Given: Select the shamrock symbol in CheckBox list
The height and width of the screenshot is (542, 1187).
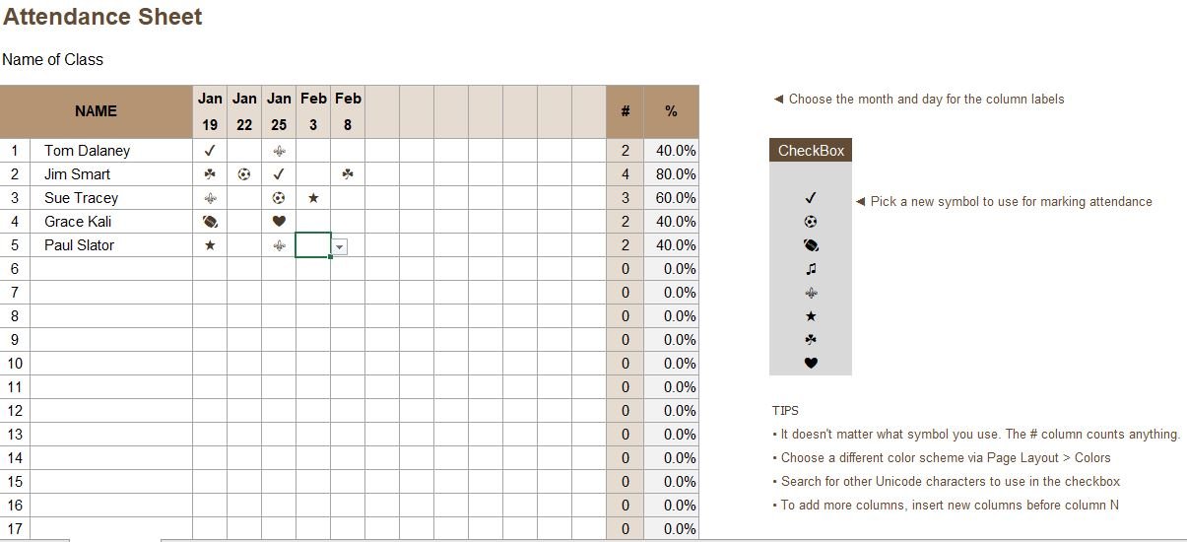Looking at the screenshot, I should coord(811,340).
